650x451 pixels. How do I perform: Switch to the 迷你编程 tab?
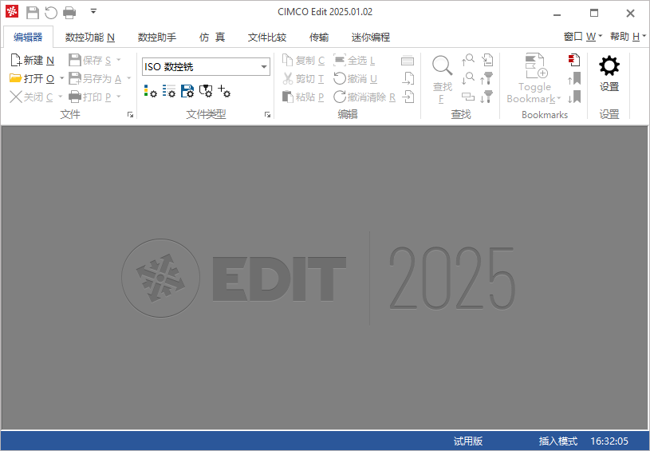[371, 38]
